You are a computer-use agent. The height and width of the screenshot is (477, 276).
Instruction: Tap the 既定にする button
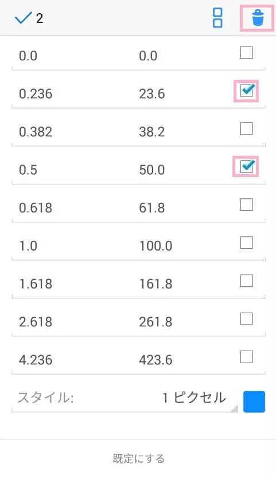138,459
